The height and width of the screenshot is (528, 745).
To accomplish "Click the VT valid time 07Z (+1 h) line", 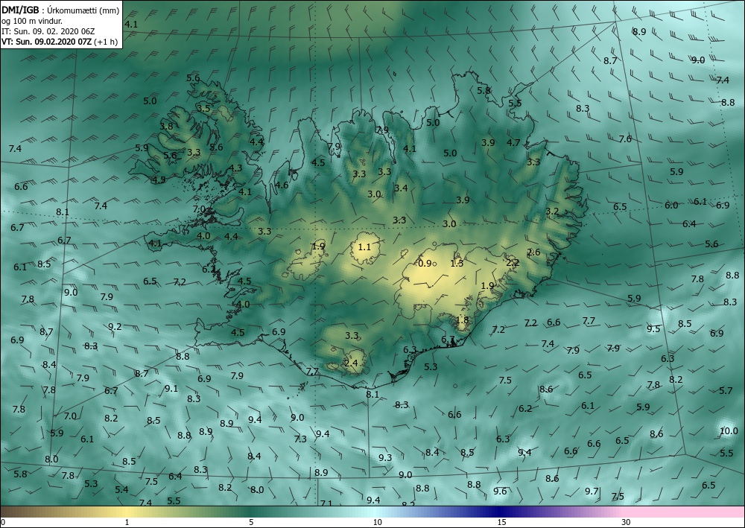I will pyautogui.click(x=60, y=41).
